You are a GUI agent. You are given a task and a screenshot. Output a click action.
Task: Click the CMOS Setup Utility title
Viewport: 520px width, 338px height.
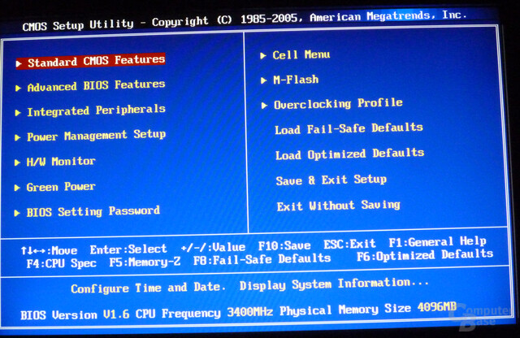click(x=78, y=25)
